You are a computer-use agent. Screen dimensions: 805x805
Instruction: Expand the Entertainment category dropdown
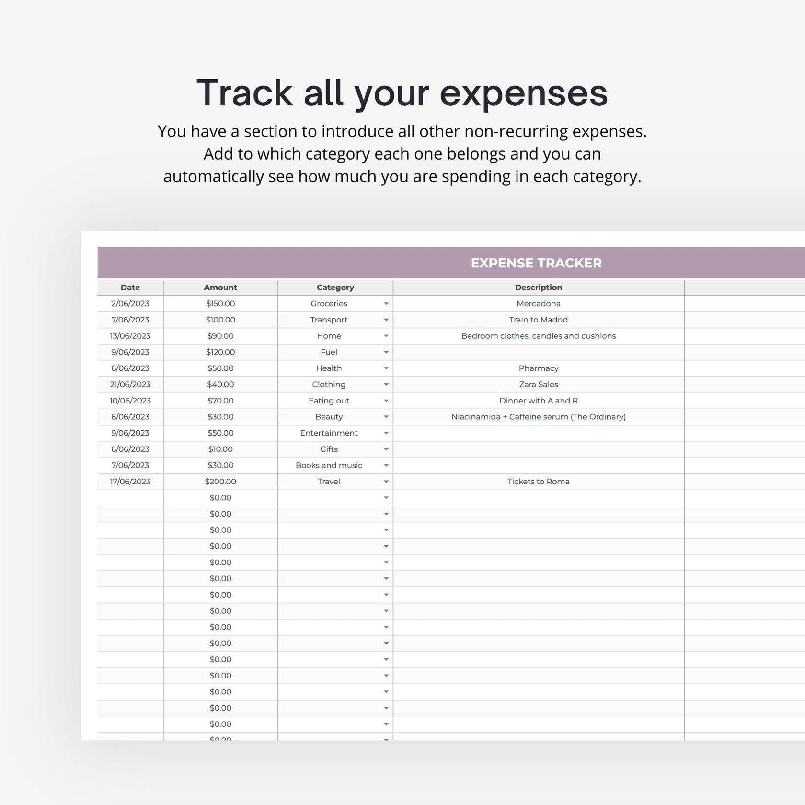click(386, 433)
